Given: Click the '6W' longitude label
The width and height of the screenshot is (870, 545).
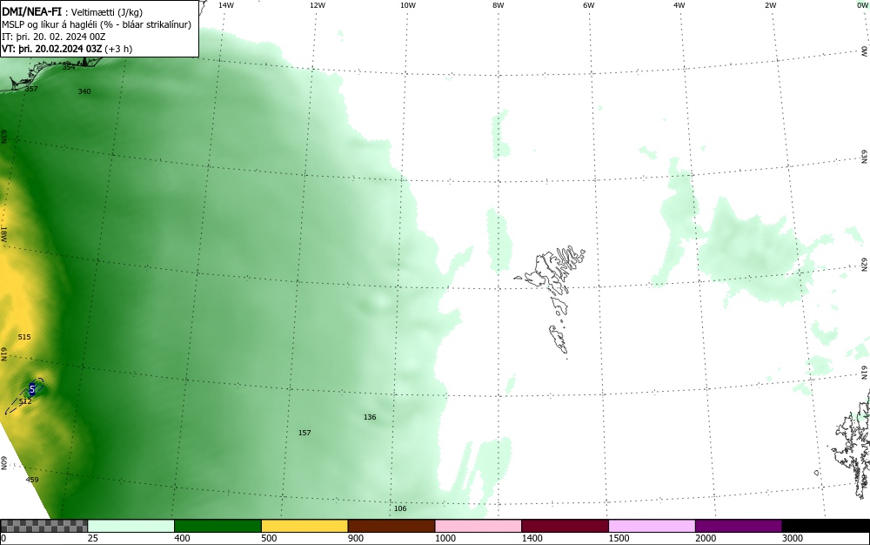Looking at the screenshot, I should tap(589, 5).
